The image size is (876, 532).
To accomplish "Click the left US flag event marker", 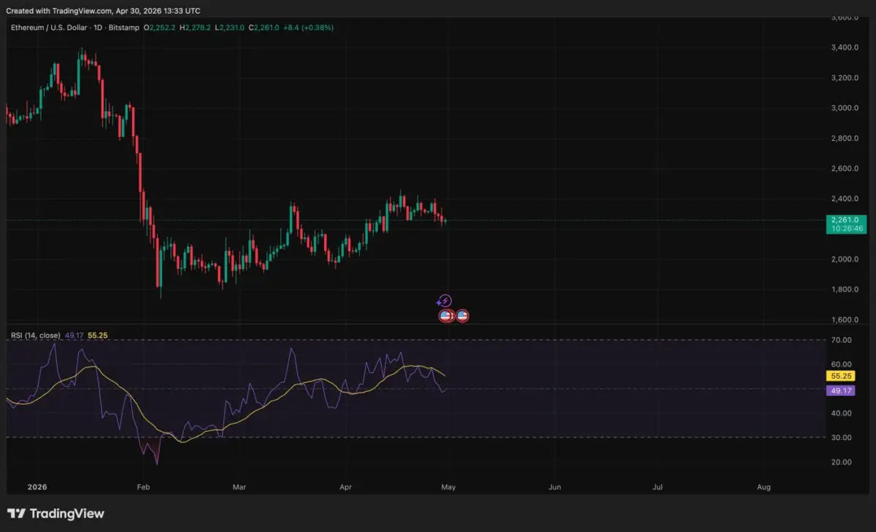I will click(x=445, y=316).
